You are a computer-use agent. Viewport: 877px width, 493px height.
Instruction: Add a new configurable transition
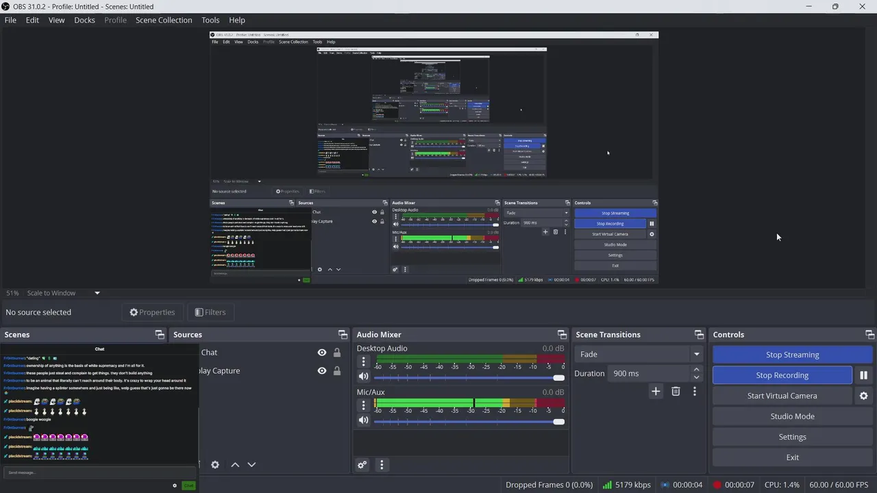click(x=656, y=391)
